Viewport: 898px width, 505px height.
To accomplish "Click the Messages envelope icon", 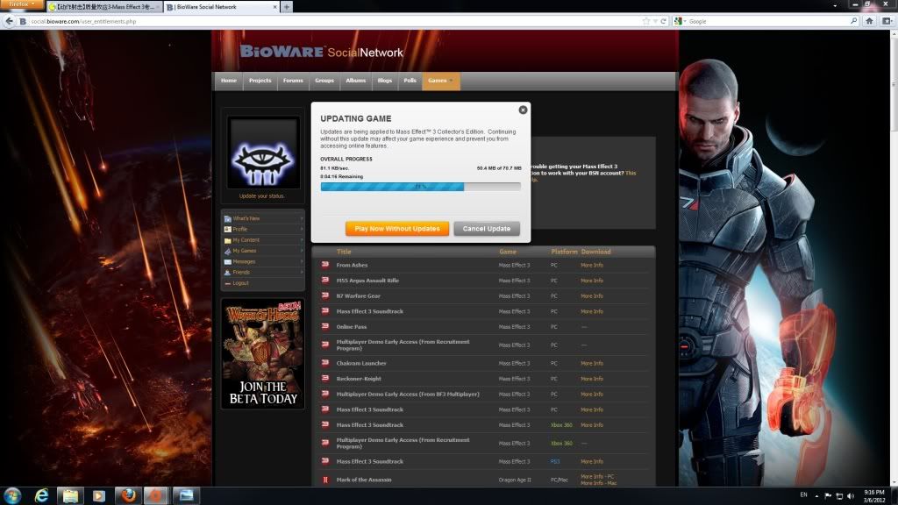I will coord(227,261).
